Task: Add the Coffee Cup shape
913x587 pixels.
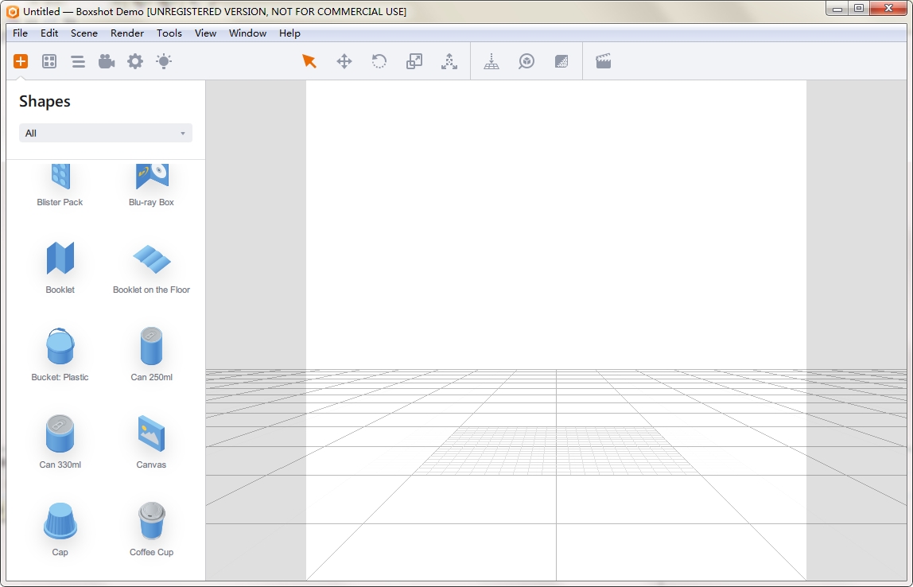Action: tap(151, 522)
